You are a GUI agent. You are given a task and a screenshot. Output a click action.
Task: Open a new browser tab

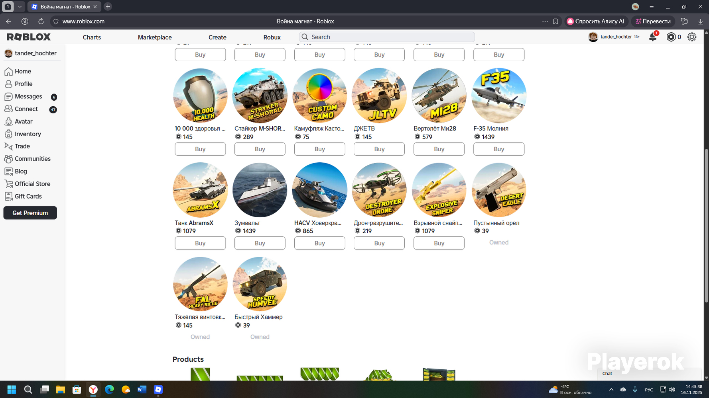coord(108,7)
